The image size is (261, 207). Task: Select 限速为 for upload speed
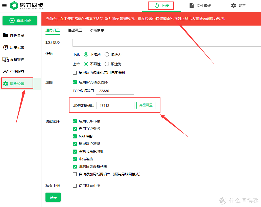click(x=107, y=64)
